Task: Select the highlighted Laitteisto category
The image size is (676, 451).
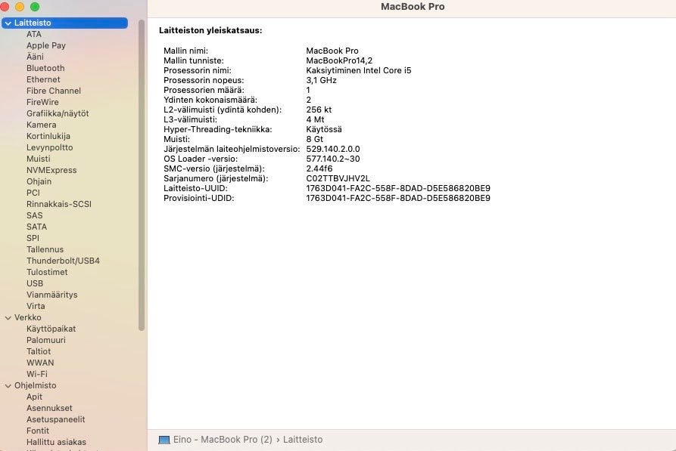Action: 64,23
